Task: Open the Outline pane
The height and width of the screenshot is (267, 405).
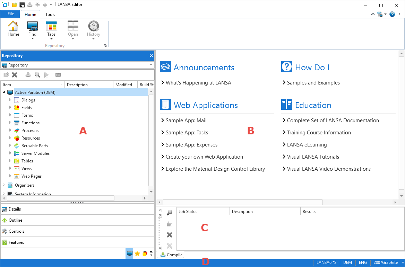Action: coord(77,220)
